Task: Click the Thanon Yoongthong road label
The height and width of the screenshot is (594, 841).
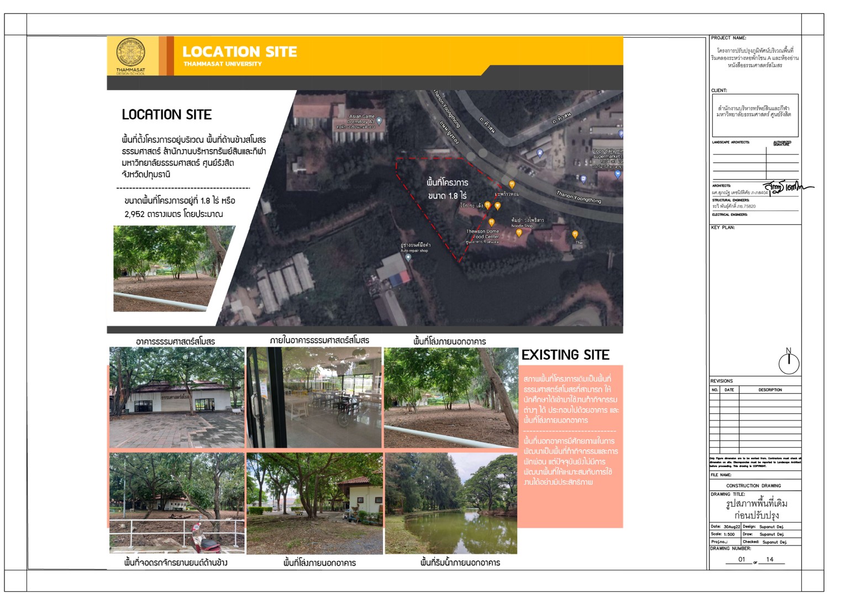Action: [x=579, y=197]
